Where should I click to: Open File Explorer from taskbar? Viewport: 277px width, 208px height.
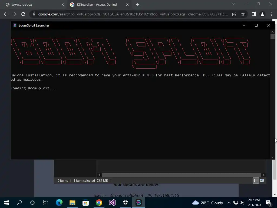click(72, 203)
